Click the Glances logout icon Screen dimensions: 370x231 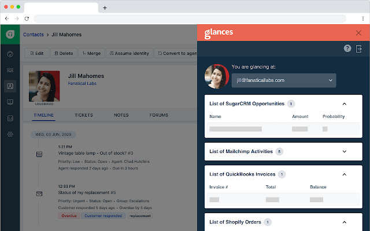click(x=358, y=49)
